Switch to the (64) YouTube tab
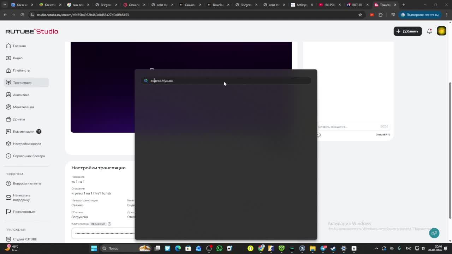The image size is (452, 254). pos(329,5)
